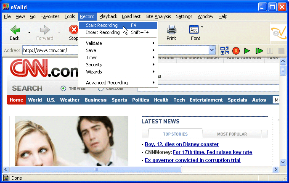The height and width of the screenshot is (183, 289).
Task: Open the Tools menu
Action: (x=70, y=16)
